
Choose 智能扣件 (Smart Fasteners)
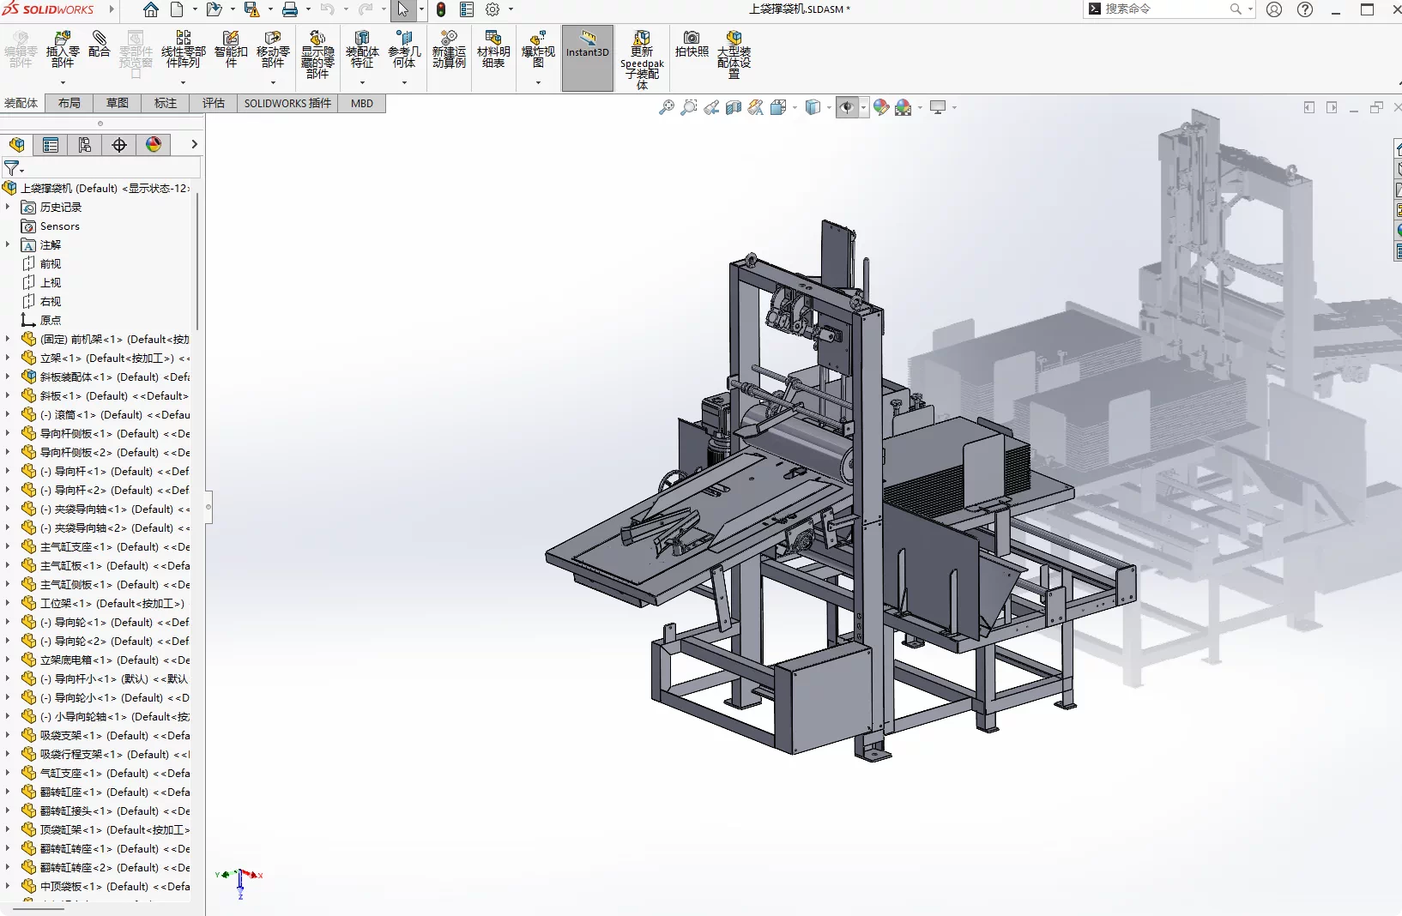(x=231, y=50)
